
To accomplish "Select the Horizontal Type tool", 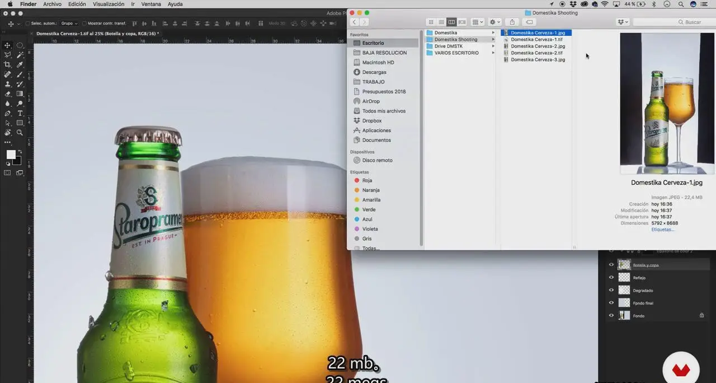I will pos(20,113).
